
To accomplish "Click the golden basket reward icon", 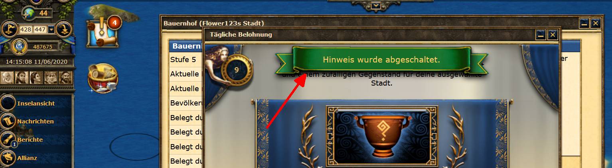I will pyautogui.click(x=103, y=78).
